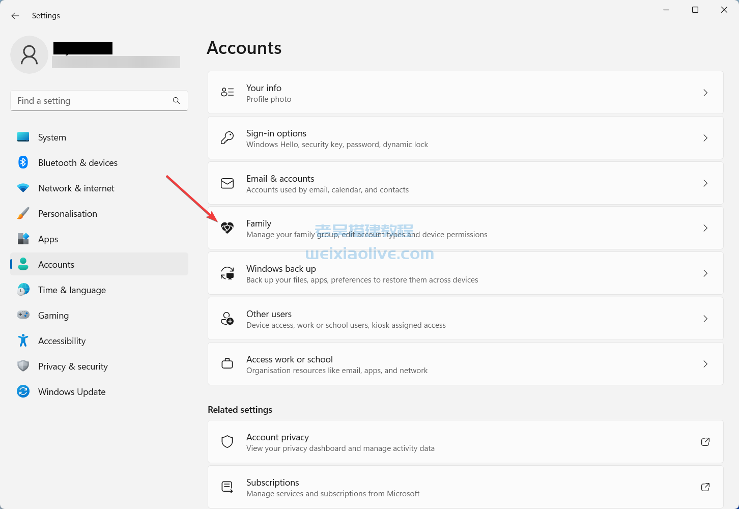Image resolution: width=739 pixels, height=509 pixels.
Task: Click the user profile avatar picture
Action: tap(29, 54)
